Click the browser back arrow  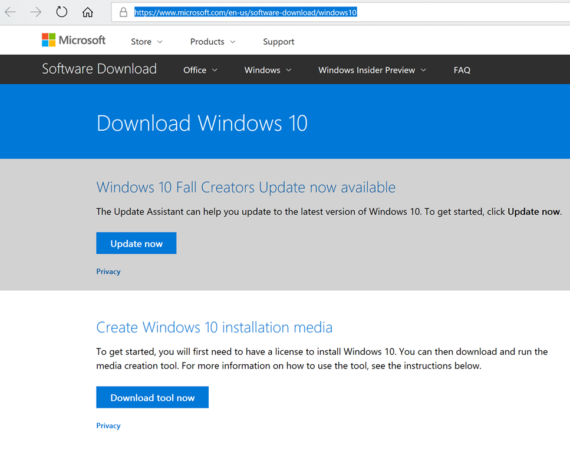coord(11,12)
